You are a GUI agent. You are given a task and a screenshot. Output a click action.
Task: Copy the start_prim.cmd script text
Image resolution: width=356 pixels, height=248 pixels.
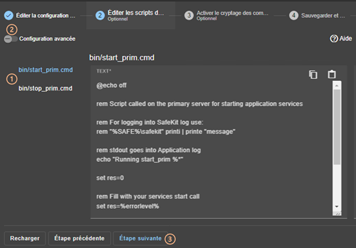(313, 75)
